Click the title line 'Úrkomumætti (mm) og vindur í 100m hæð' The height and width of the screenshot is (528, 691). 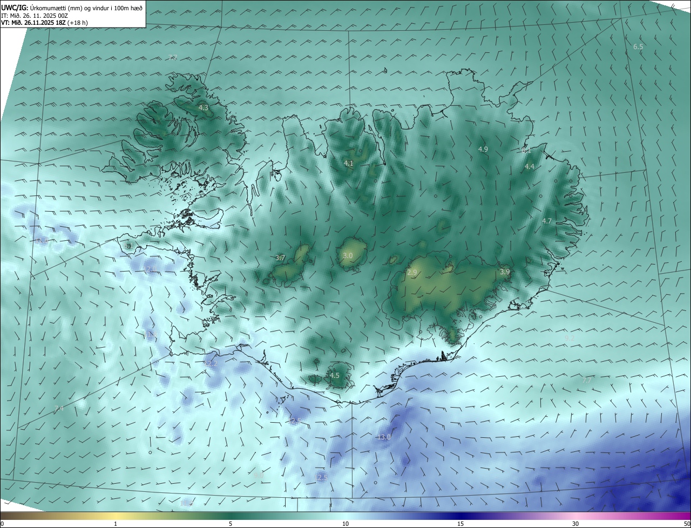tap(85, 8)
